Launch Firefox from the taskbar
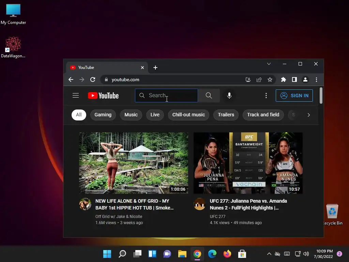The height and width of the screenshot is (262, 349). 227,254
